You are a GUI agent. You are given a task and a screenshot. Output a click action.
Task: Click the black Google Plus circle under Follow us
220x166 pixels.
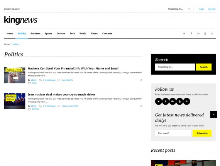click(x=173, y=101)
